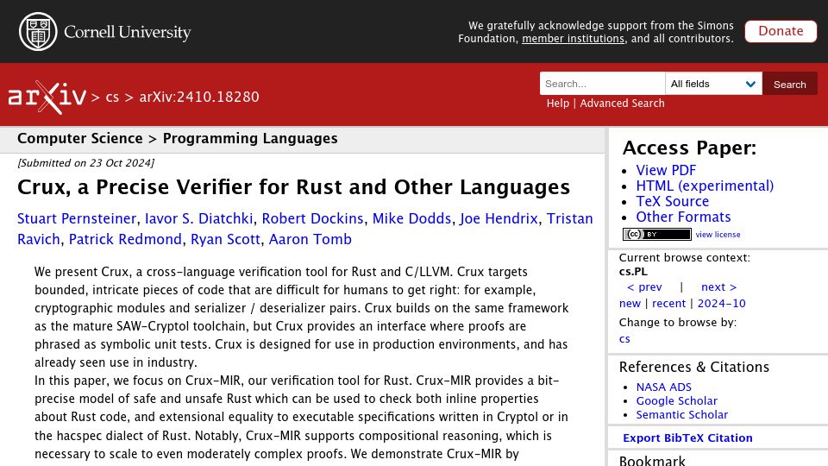Go to the previous paper via prev
The image size is (828, 466).
pyautogui.click(x=644, y=287)
